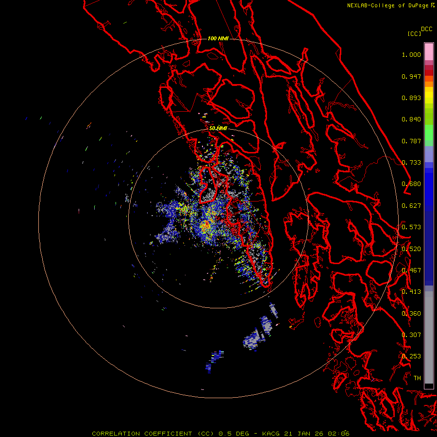Image resolution: width=437 pixels, height=437 pixels.
Task: Click the 1.000 value on the color scale
Action: tap(411, 54)
